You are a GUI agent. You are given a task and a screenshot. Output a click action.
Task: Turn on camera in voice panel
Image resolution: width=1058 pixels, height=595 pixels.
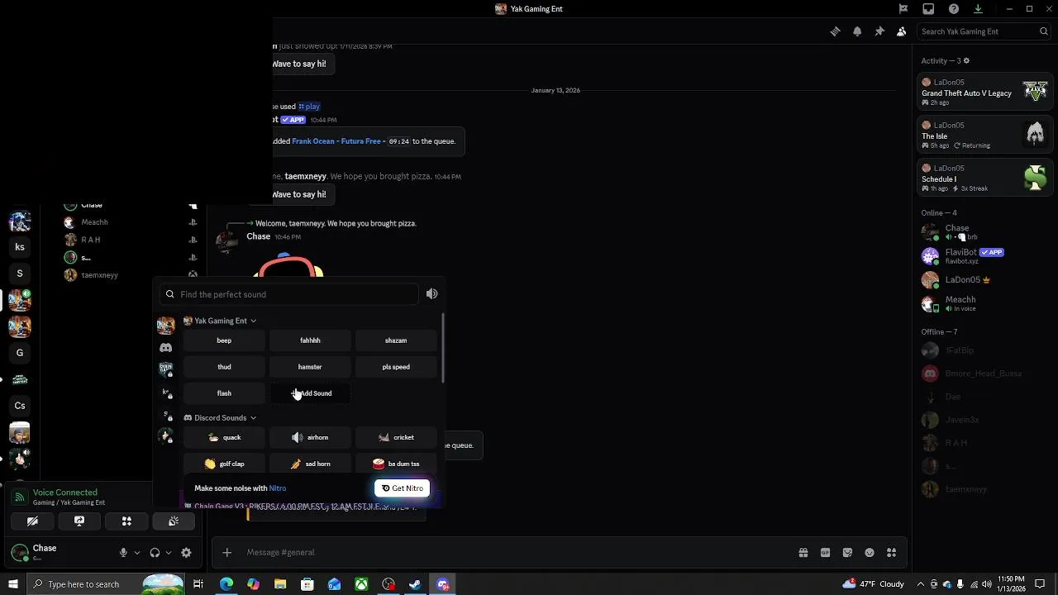tap(32, 521)
